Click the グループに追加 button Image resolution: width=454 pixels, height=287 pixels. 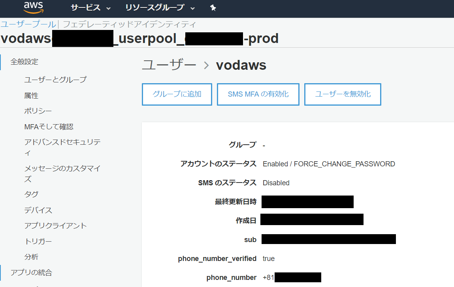click(177, 94)
